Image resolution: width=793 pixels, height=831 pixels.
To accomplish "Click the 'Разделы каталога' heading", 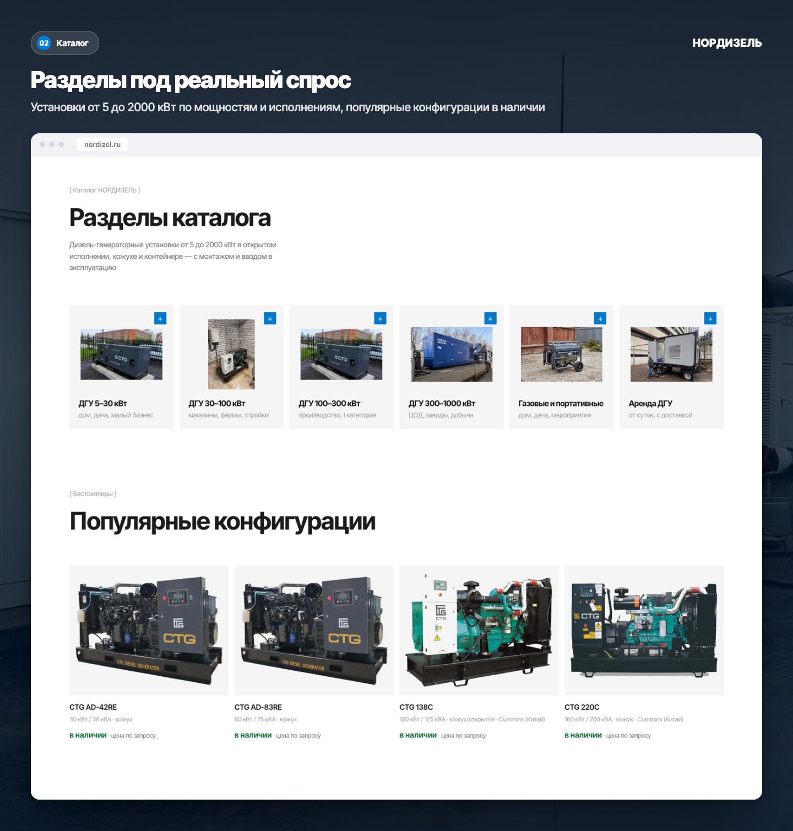I will point(170,218).
